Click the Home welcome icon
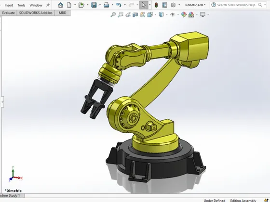This screenshot has height=202, width=270. (60, 5)
